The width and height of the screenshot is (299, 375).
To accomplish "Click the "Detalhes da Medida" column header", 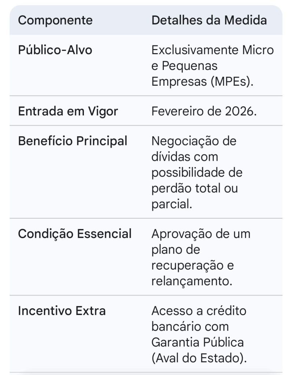I will [x=209, y=20].
